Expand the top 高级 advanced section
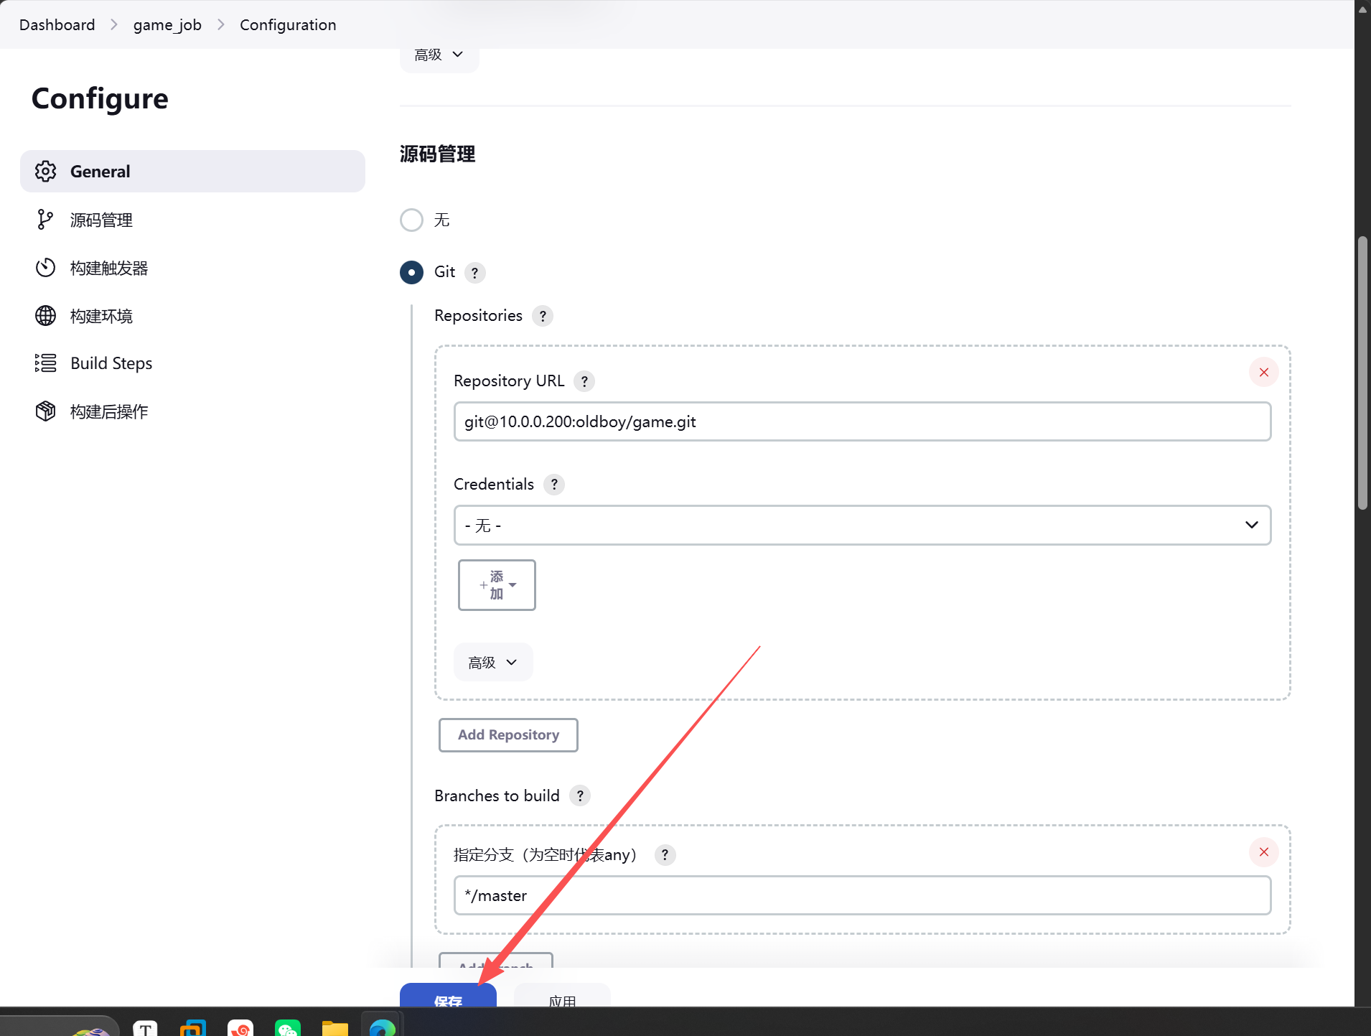Image resolution: width=1371 pixels, height=1036 pixels. pyautogui.click(x=439, y=55)
